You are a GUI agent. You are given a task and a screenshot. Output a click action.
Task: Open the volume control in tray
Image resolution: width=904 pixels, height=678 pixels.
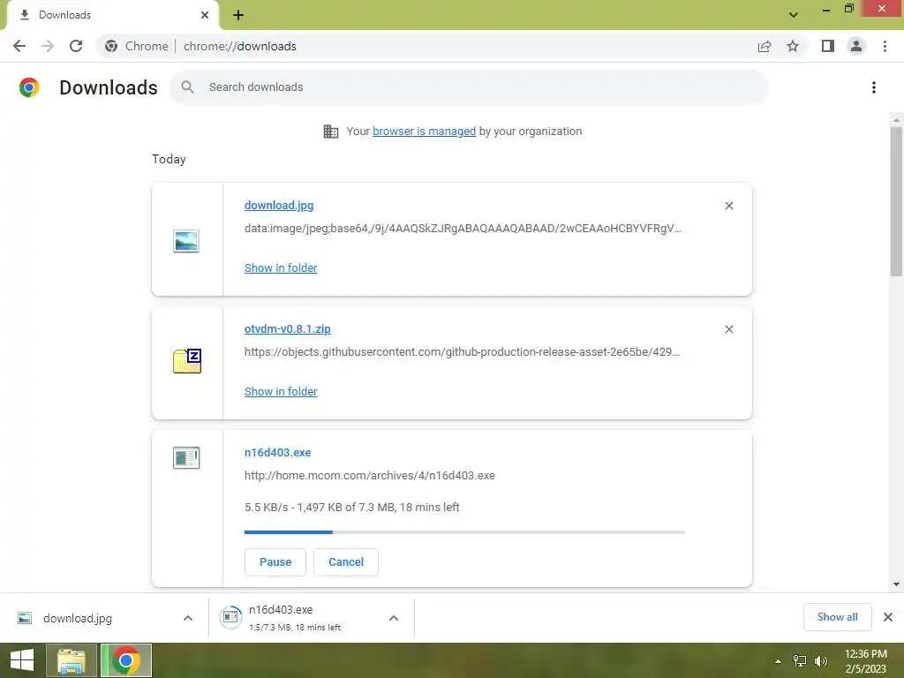(x=821, y=660)
